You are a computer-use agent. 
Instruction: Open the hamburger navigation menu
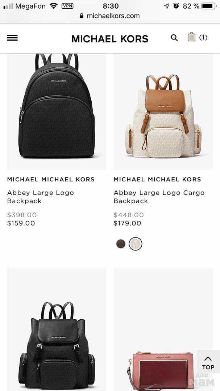12,38
